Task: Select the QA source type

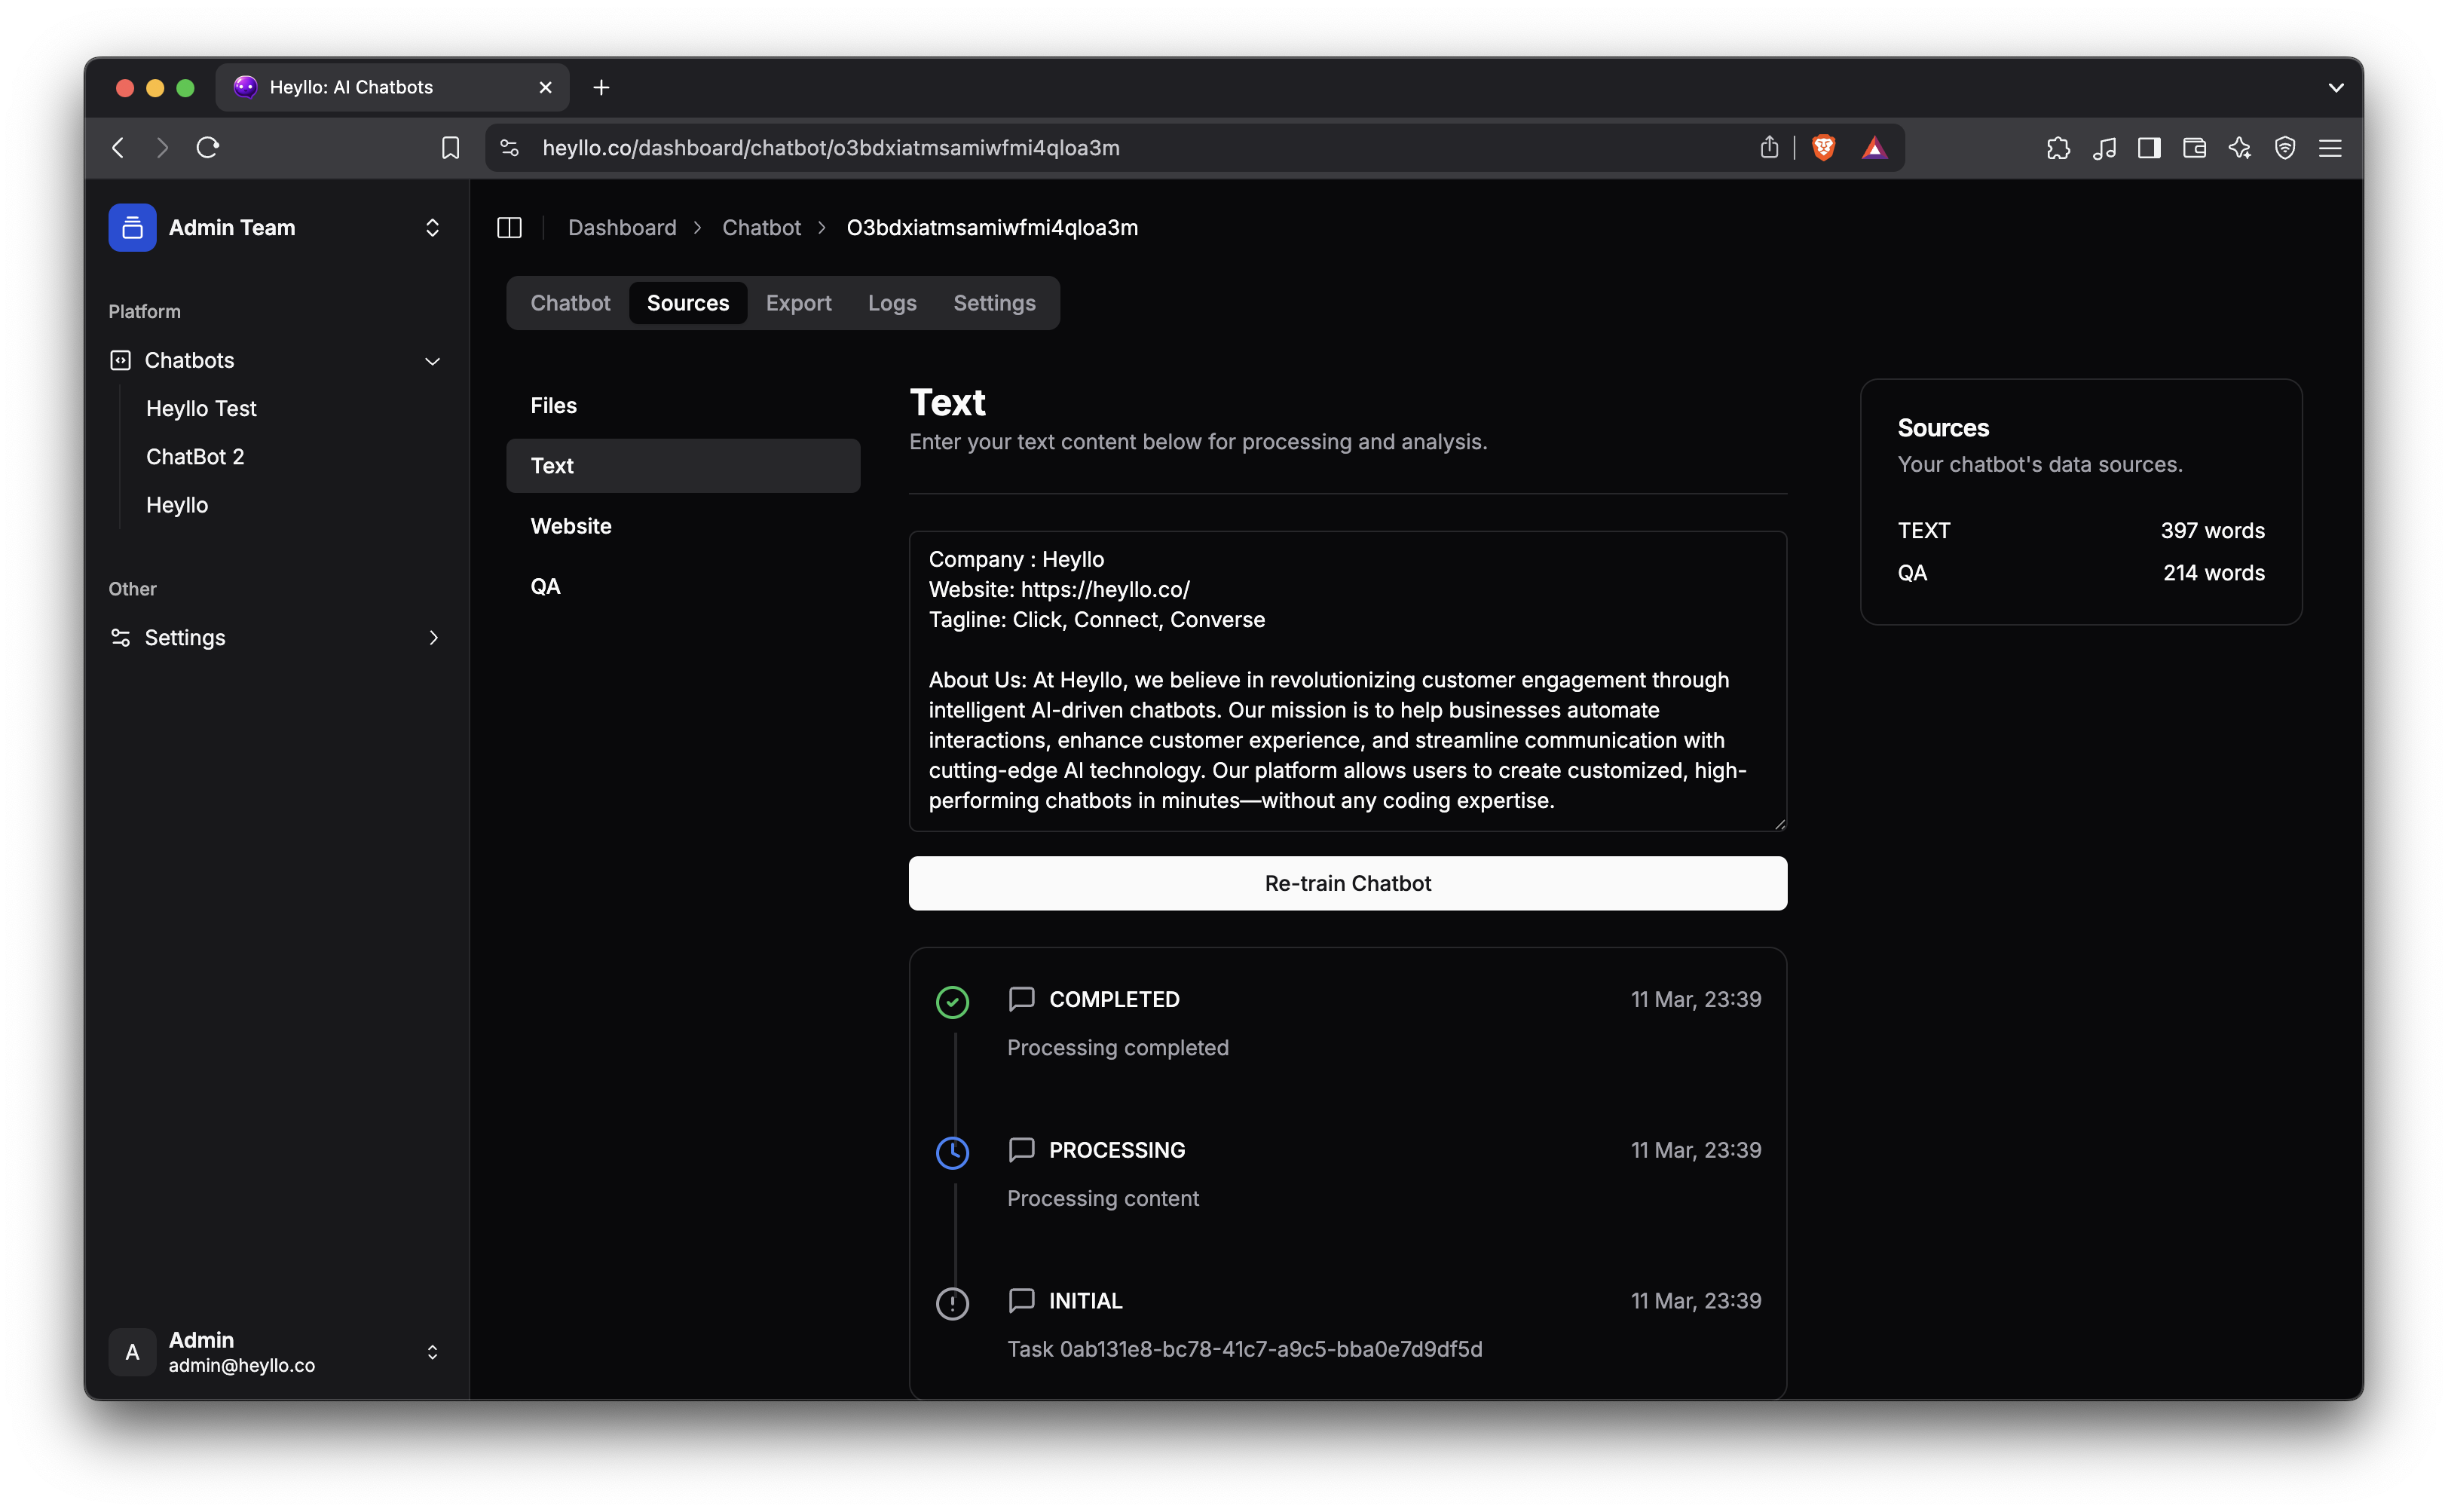Action: pos(683,586)
